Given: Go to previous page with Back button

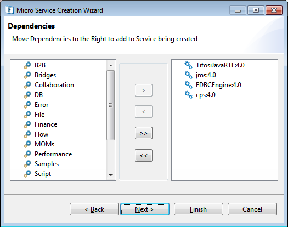Looking at the screenshot, I should (94, 209).
